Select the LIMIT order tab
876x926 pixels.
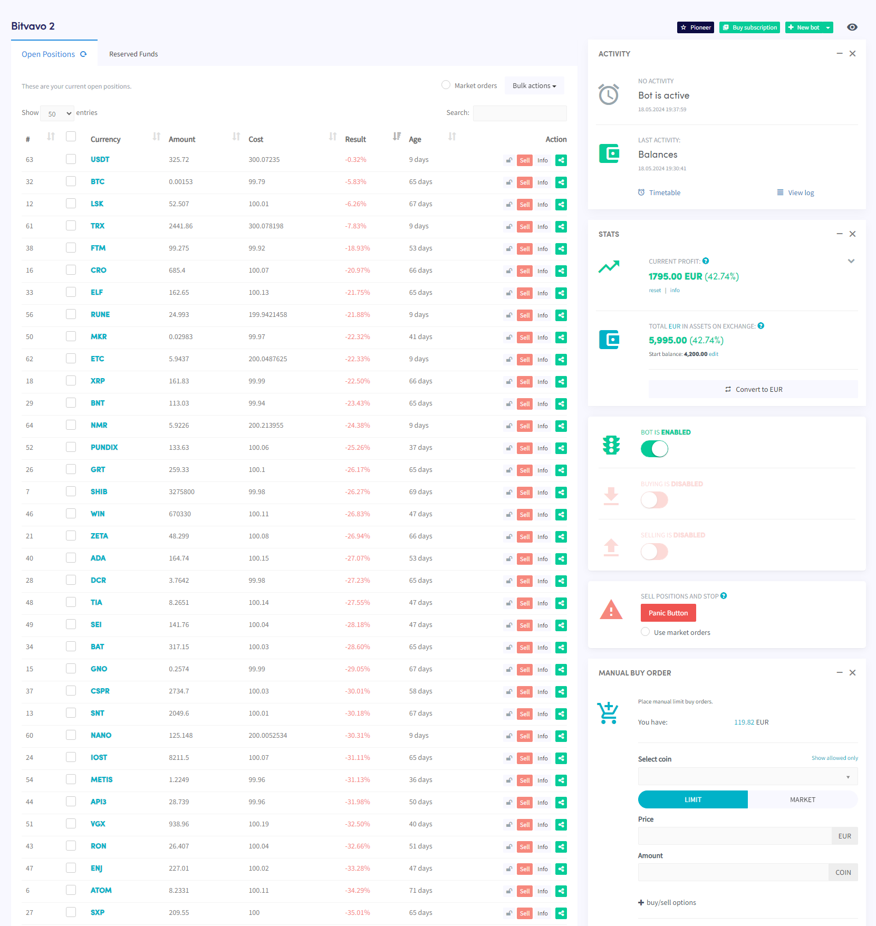point(693,799)
